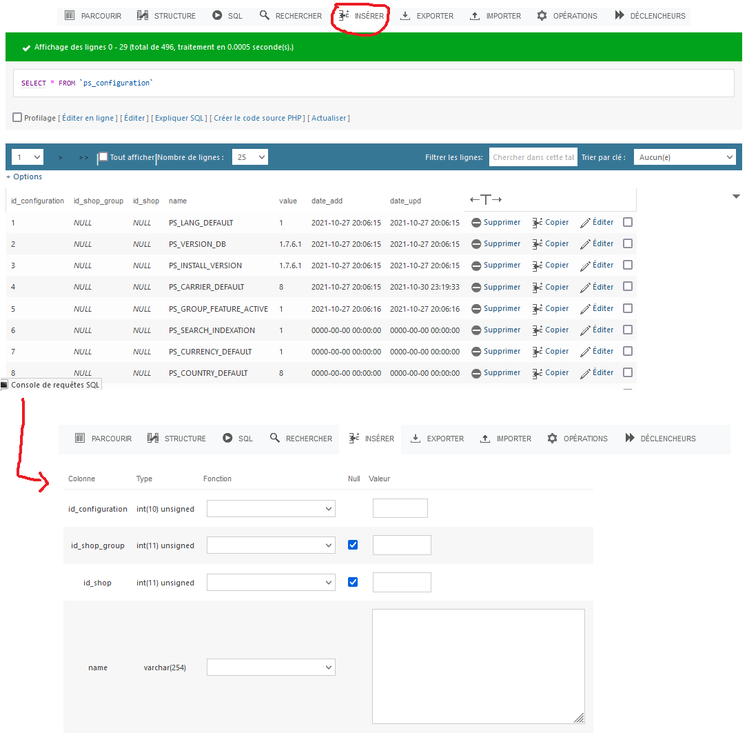Image resolution: width=747 pixels, height=753 pixels.
Task: Uncheck Null checkbox for id_shop
Action: [x=353, y=582]
